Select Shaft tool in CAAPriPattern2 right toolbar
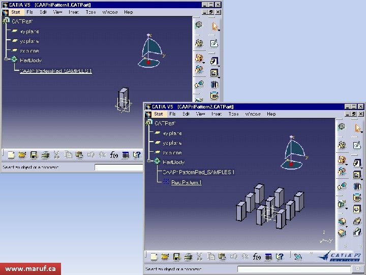 (x=357, y=186)
